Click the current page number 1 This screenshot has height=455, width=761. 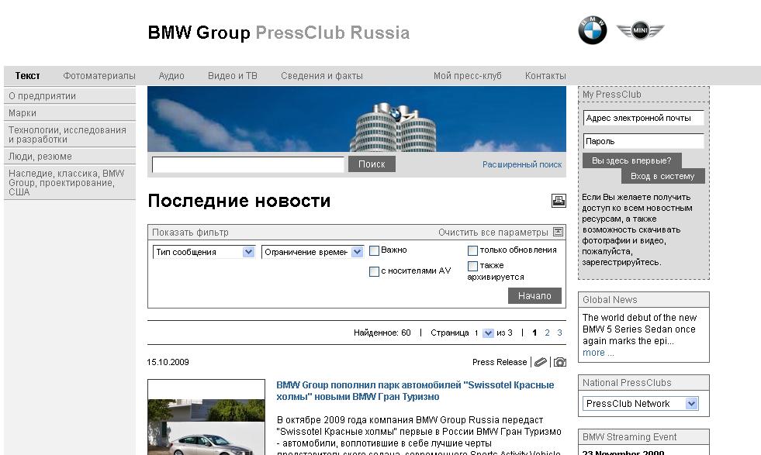click(x=534, y=333)
